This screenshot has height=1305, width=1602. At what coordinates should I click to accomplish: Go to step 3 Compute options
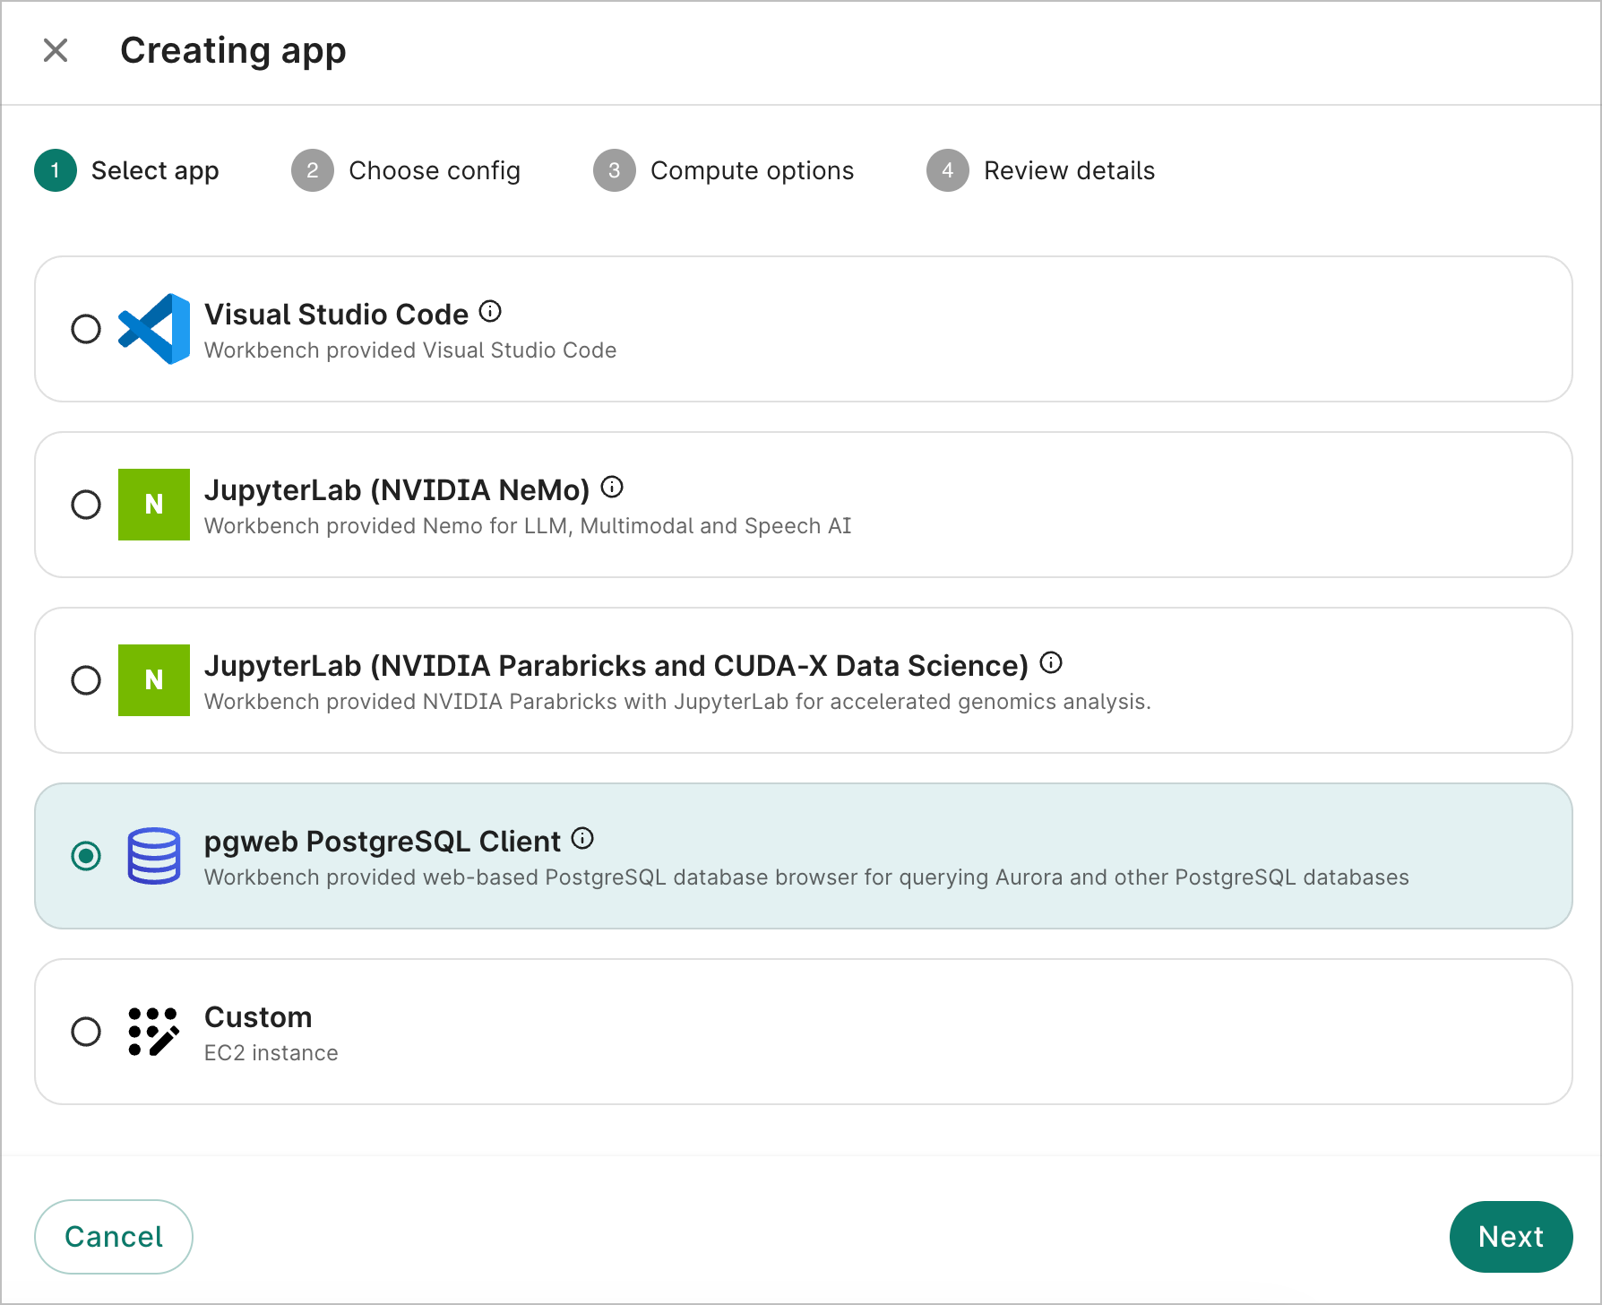coord(724,170)
